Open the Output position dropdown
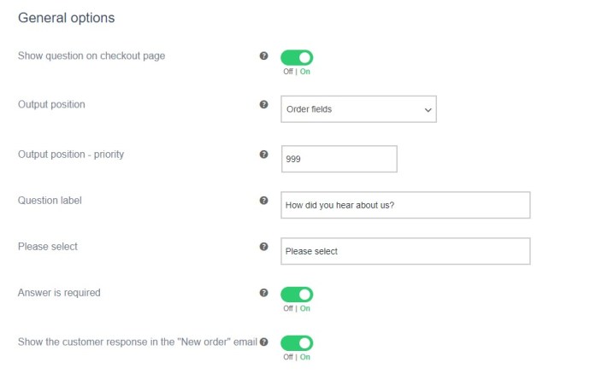This screenshot has width=602, height=374. click(x=358, y=109)
